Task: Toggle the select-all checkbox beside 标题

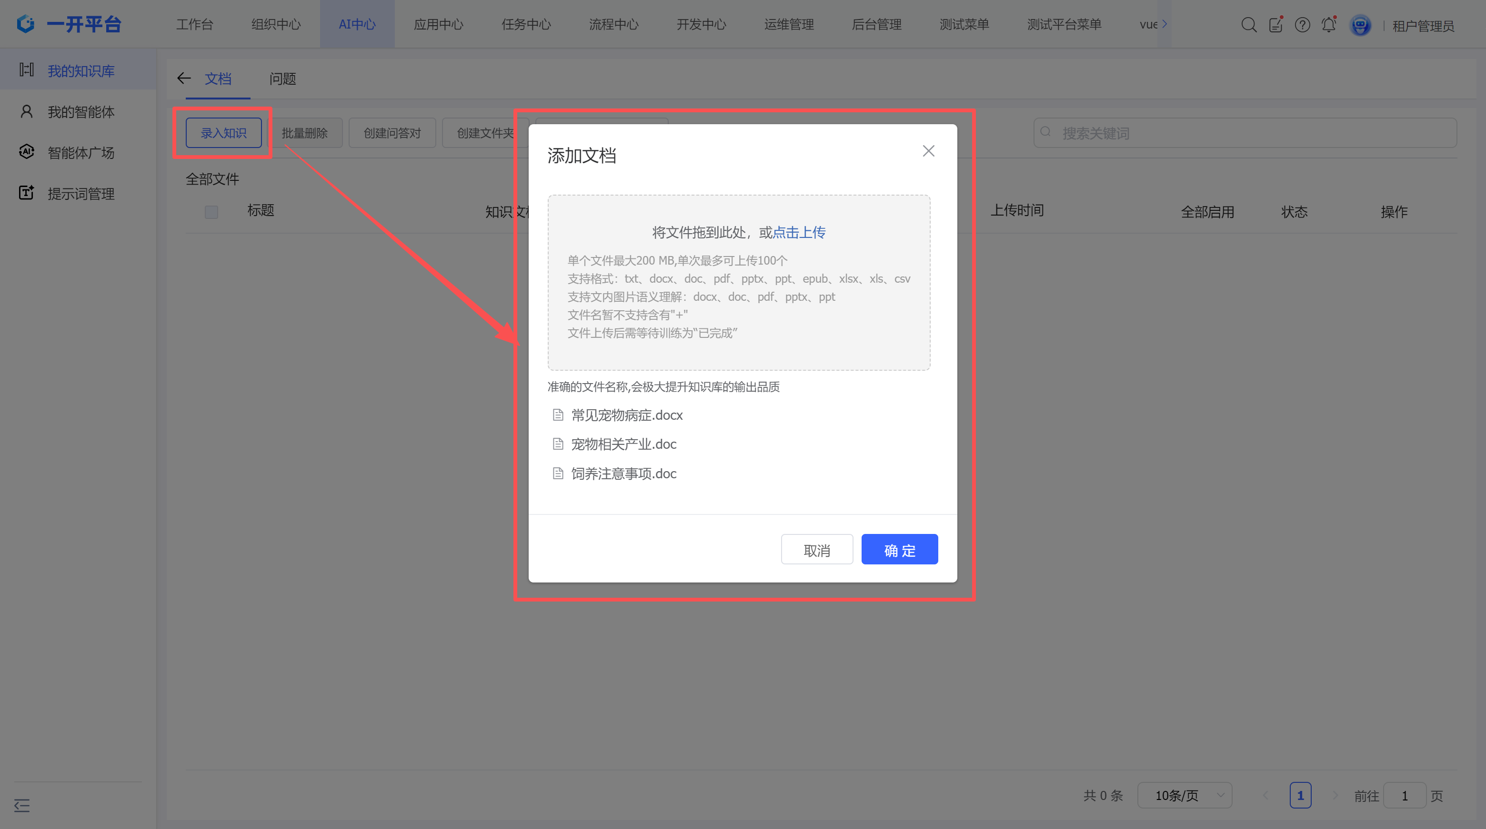Action: [212, 212]
